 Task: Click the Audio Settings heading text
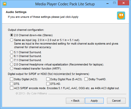[16, 12]
